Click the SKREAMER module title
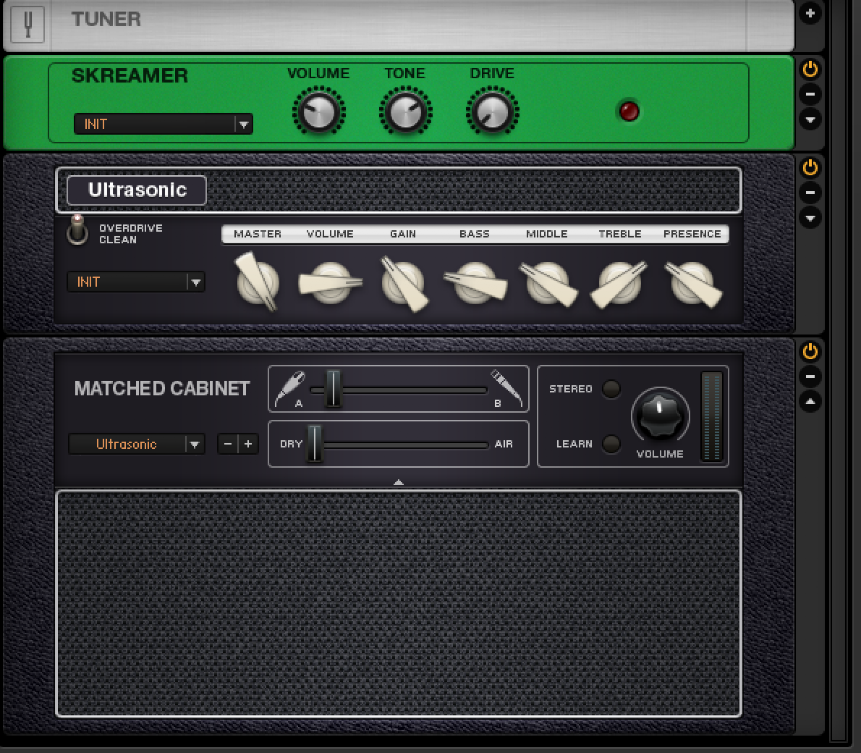This screenshot has width=861, height=753. (x=130, y=75)
